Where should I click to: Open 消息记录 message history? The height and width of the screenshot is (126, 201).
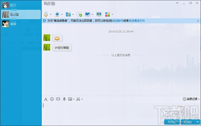tap(191, 99)
